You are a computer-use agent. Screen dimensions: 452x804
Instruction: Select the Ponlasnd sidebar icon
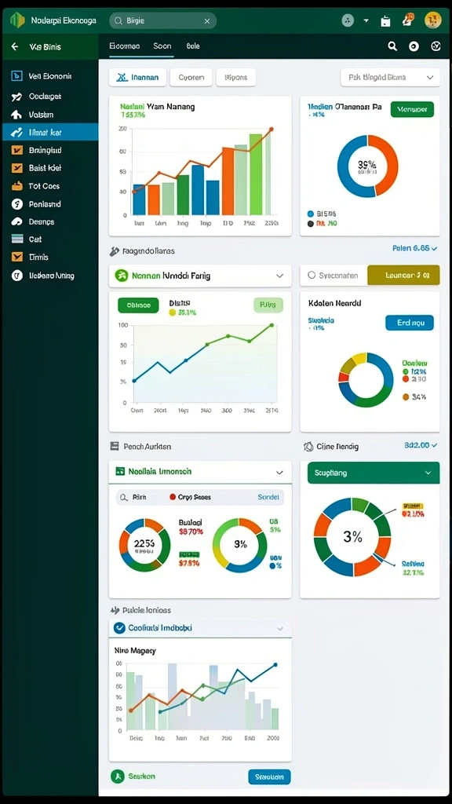point(17,204)
